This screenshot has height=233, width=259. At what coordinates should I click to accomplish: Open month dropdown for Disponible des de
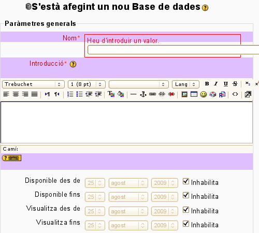pyautogui.click(x=128, y=183)
